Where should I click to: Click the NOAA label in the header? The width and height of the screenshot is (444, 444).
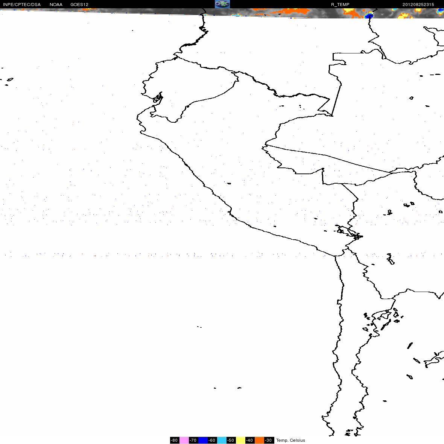coord(56,5)
